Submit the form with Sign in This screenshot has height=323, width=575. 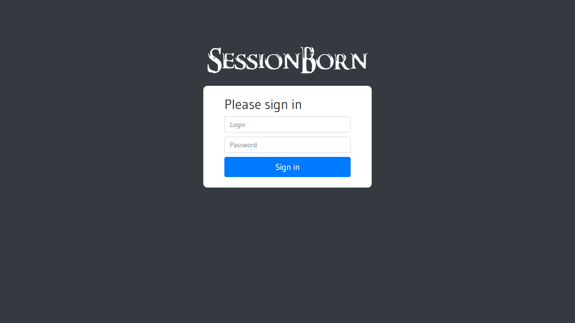coord(287,167)
